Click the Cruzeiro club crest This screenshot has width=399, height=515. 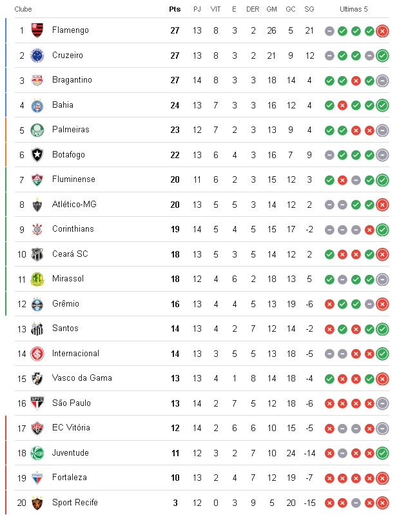(37, 56)
